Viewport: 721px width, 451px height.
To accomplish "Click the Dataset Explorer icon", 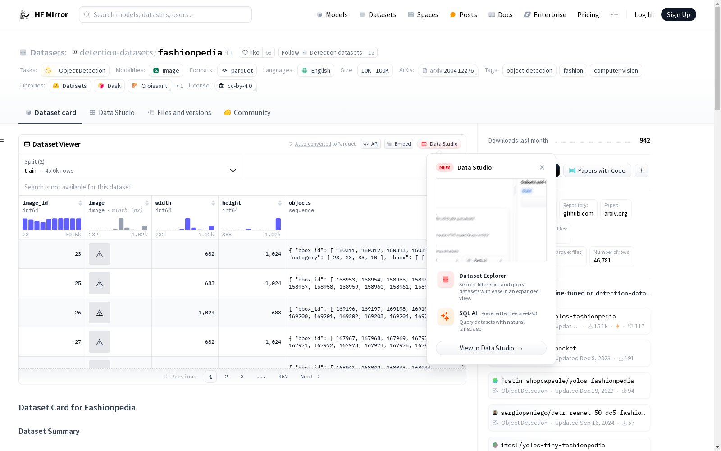I will pyautogui.click(x=446, y=280).
